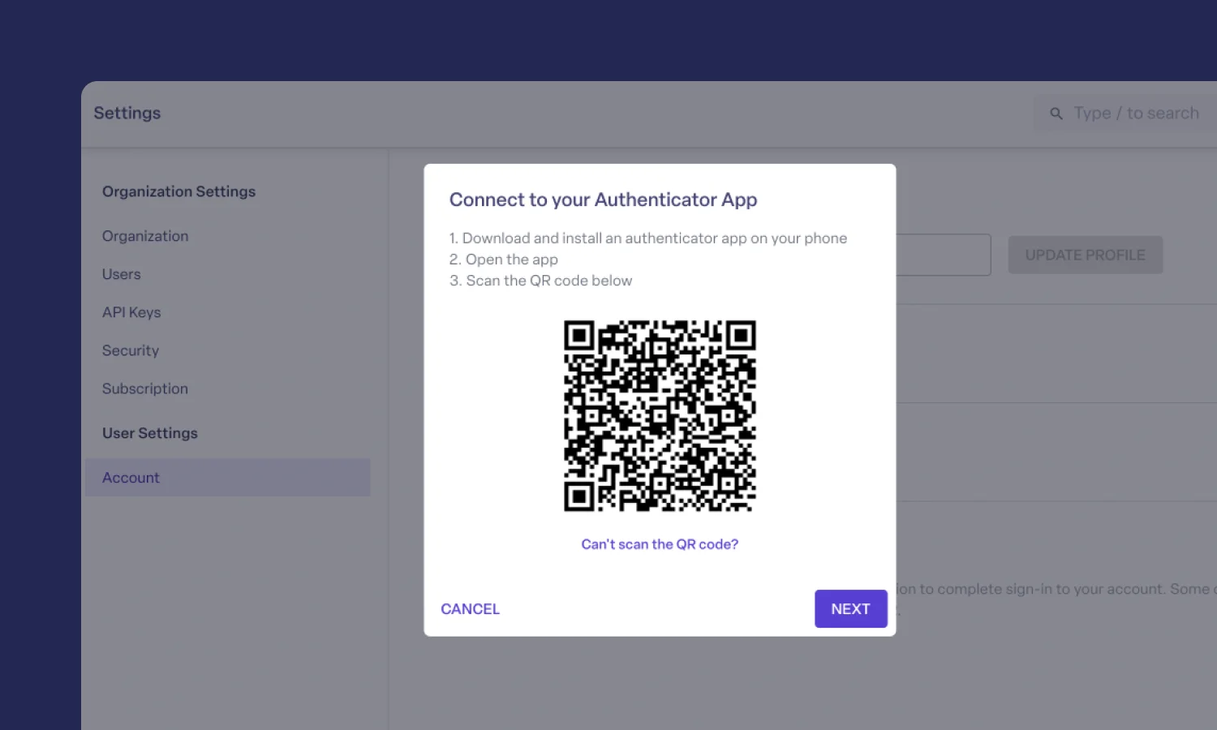Viewport: 1217px width, 730px height.
Task: Select Security from the sidebar
Action: tap(131, 350)
